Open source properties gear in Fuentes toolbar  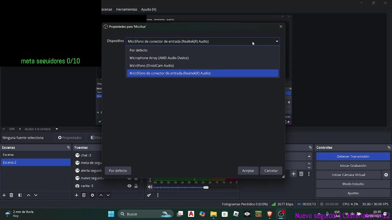coord(92,195)
